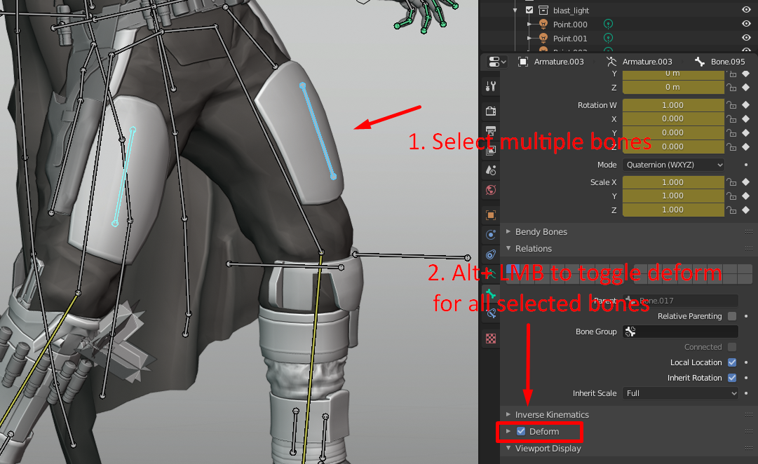Click the Point.000 light data icon
Image resolution: width=758 pixels, height=464 pixels.
[609, 25]
